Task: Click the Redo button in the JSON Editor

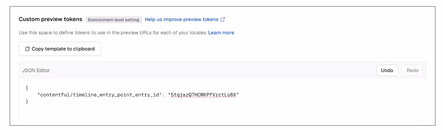Action: click(x=412, y=71)
